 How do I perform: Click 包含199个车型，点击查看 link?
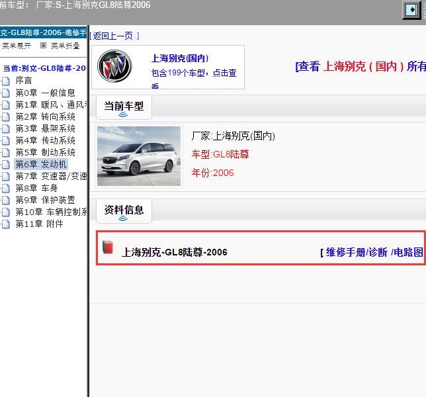[194, 78]
